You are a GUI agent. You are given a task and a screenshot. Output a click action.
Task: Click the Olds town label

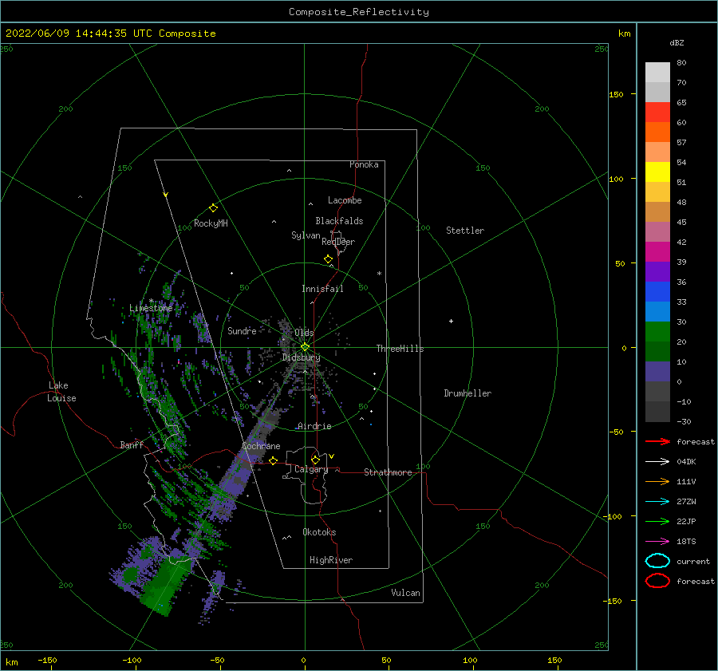coord(304,333)
